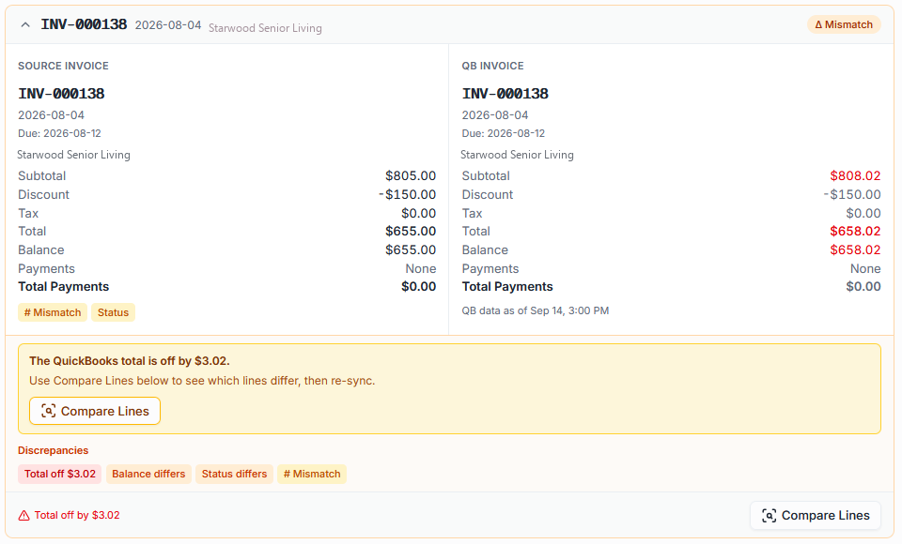Open Compare Lines in yellow notice
The height and width of the screenshot is (544, 902).
95,412
